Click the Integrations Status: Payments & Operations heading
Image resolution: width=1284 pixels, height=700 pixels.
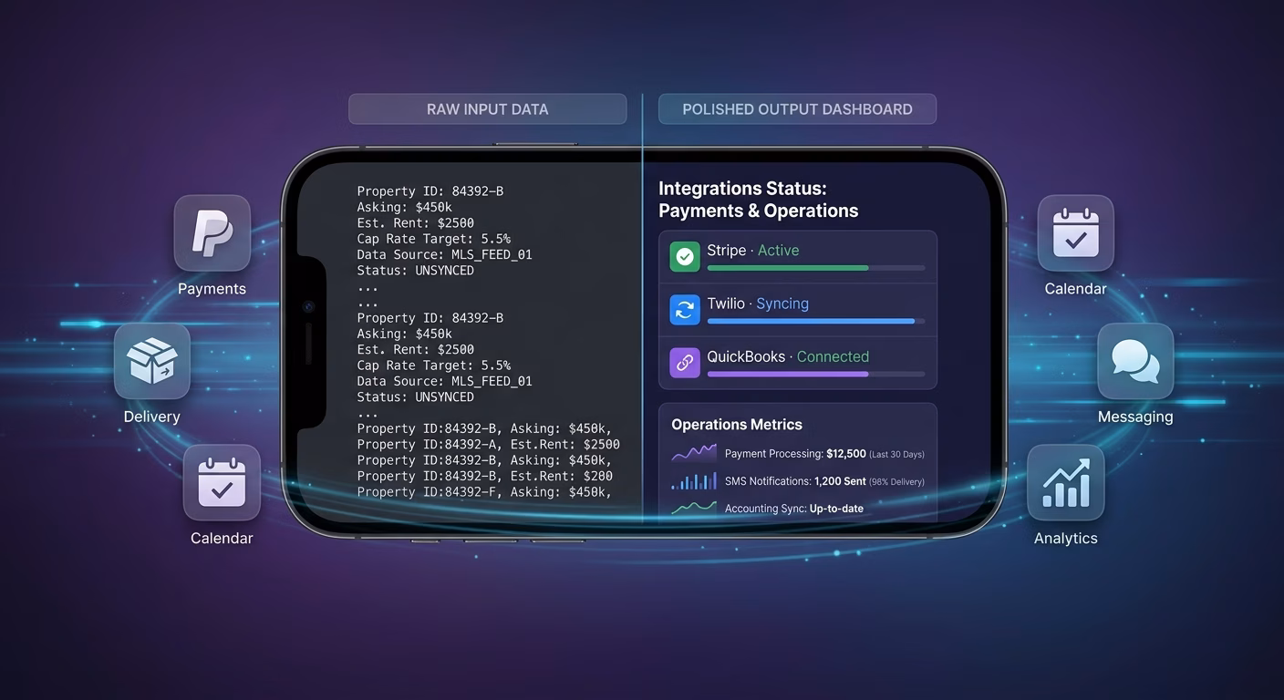(759, 200)
